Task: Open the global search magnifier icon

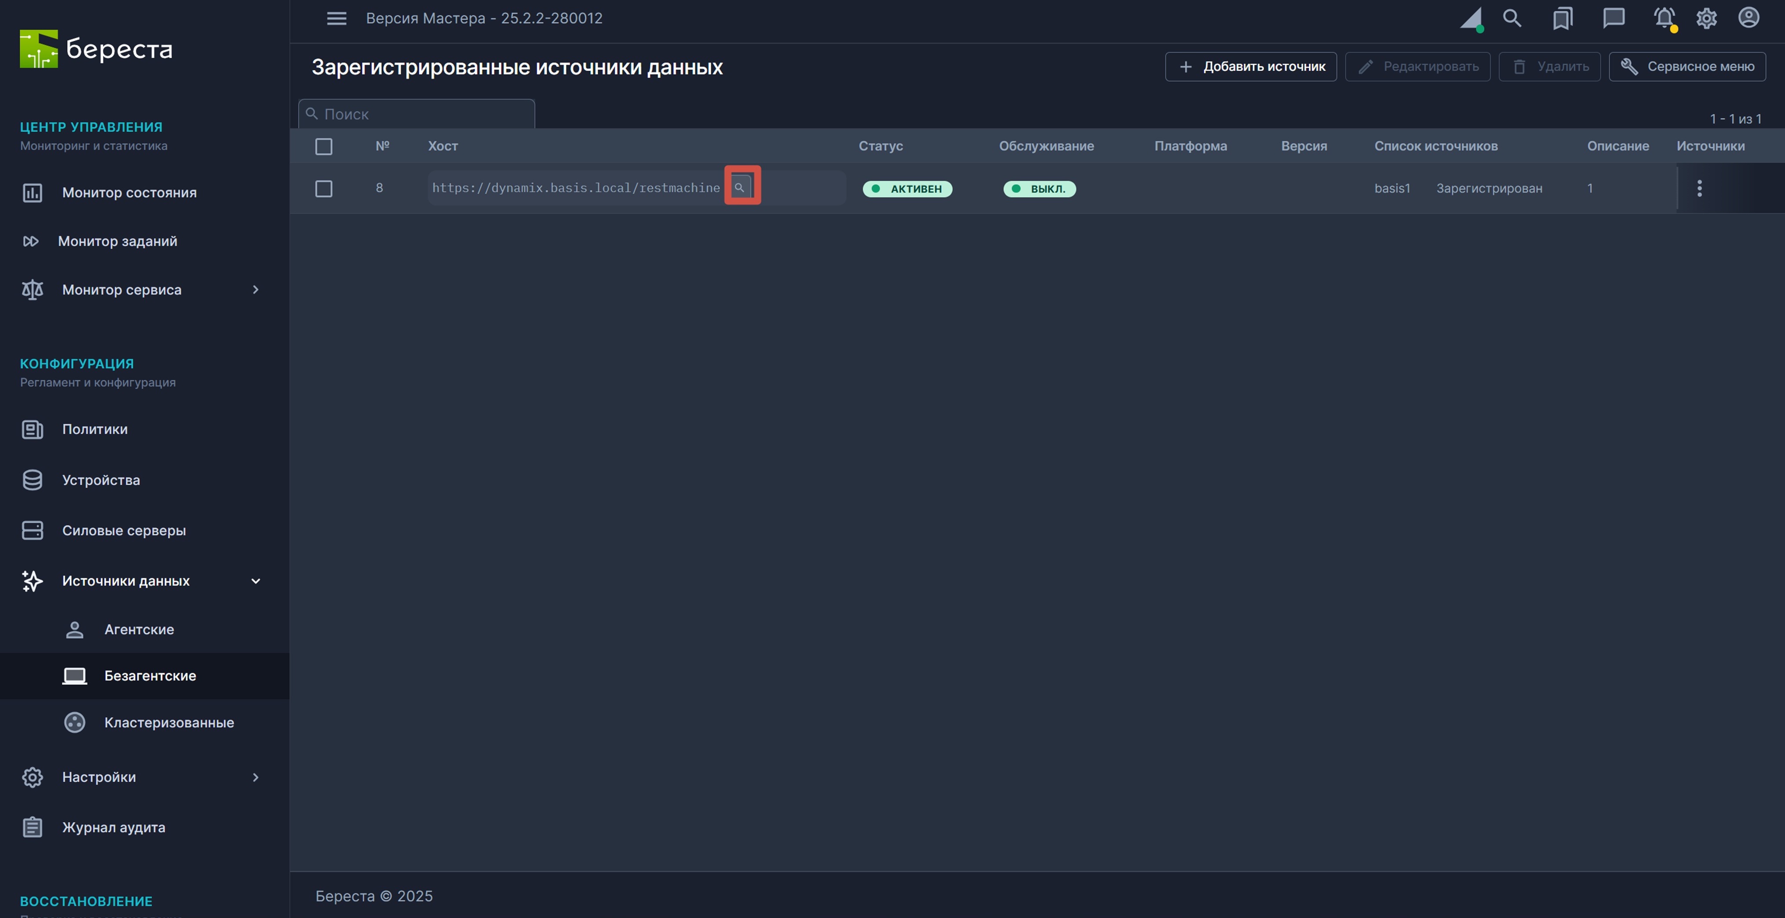Action: pos(1511,18)
